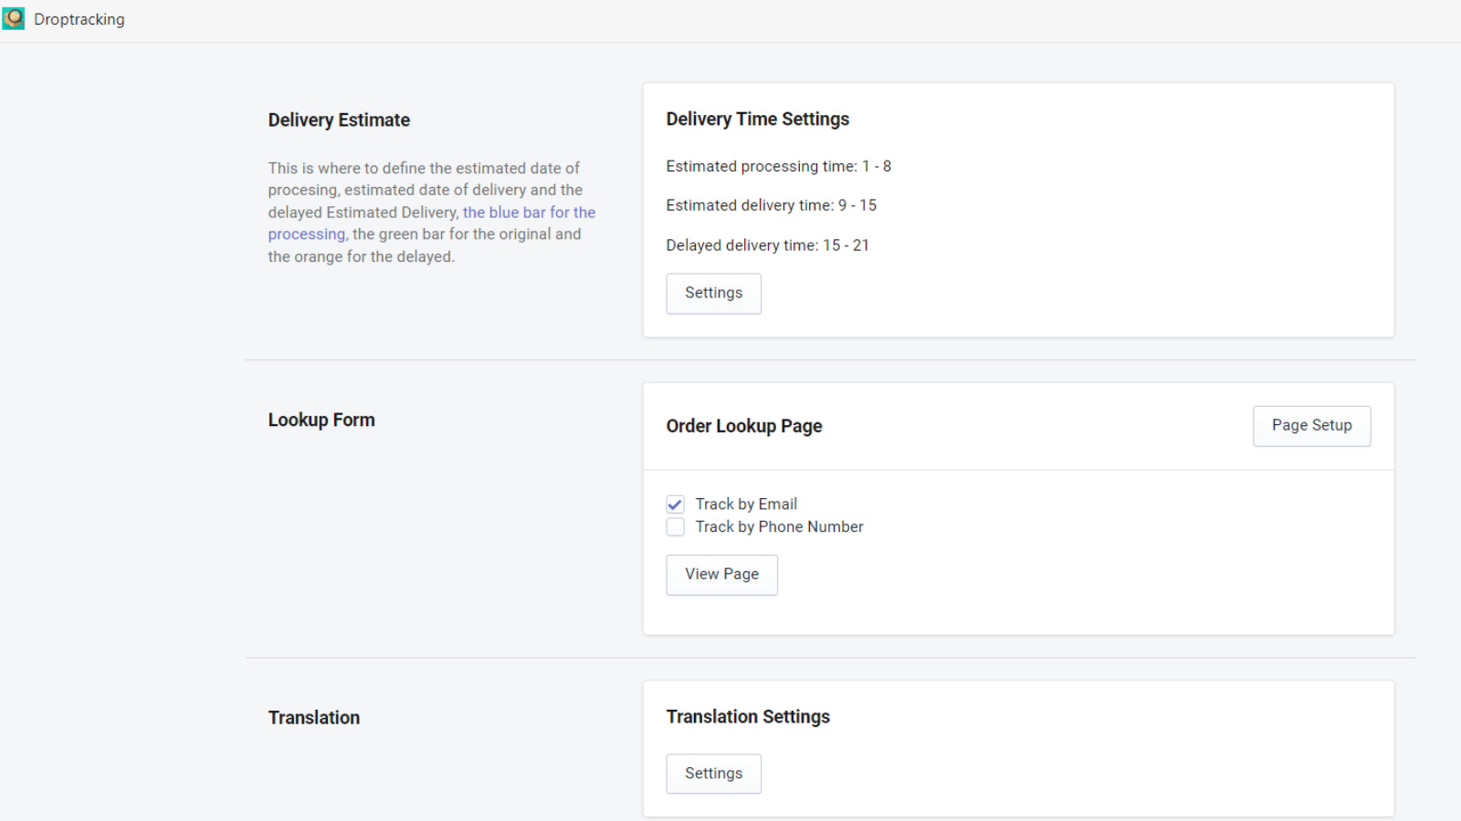Click the Track by Phone Number label
This screenshot has height=821, width=1461.
tap(779, 526)
